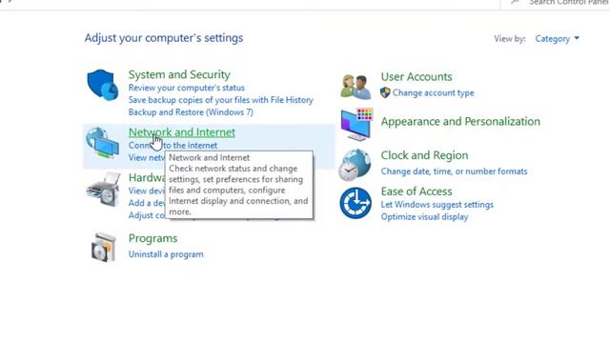This screenshot has width=610, height=343.
Task: Click the User Accounts people icon
Action: (356, 87)
